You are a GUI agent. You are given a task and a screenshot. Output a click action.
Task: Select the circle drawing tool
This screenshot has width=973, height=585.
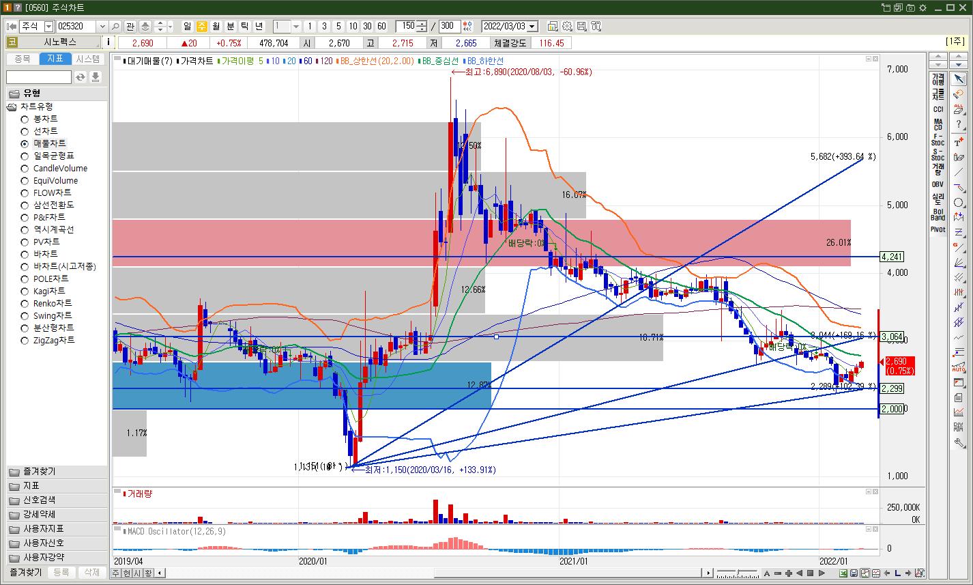click(x=959, y=203)
